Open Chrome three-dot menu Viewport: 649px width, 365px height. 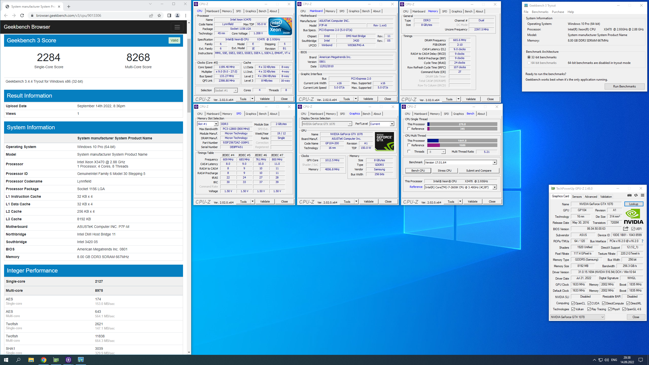click(186, 15)
